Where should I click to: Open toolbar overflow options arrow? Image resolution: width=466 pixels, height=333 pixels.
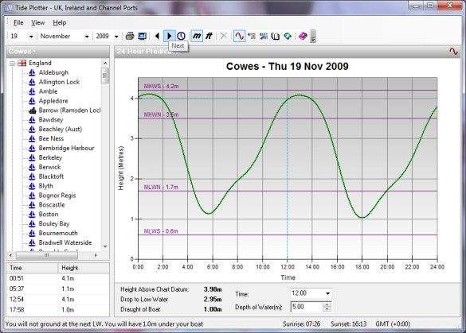tap(313, 37)
